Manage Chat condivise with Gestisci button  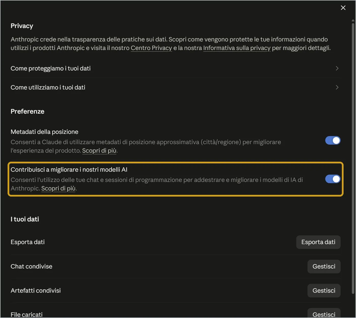point(324,266)
